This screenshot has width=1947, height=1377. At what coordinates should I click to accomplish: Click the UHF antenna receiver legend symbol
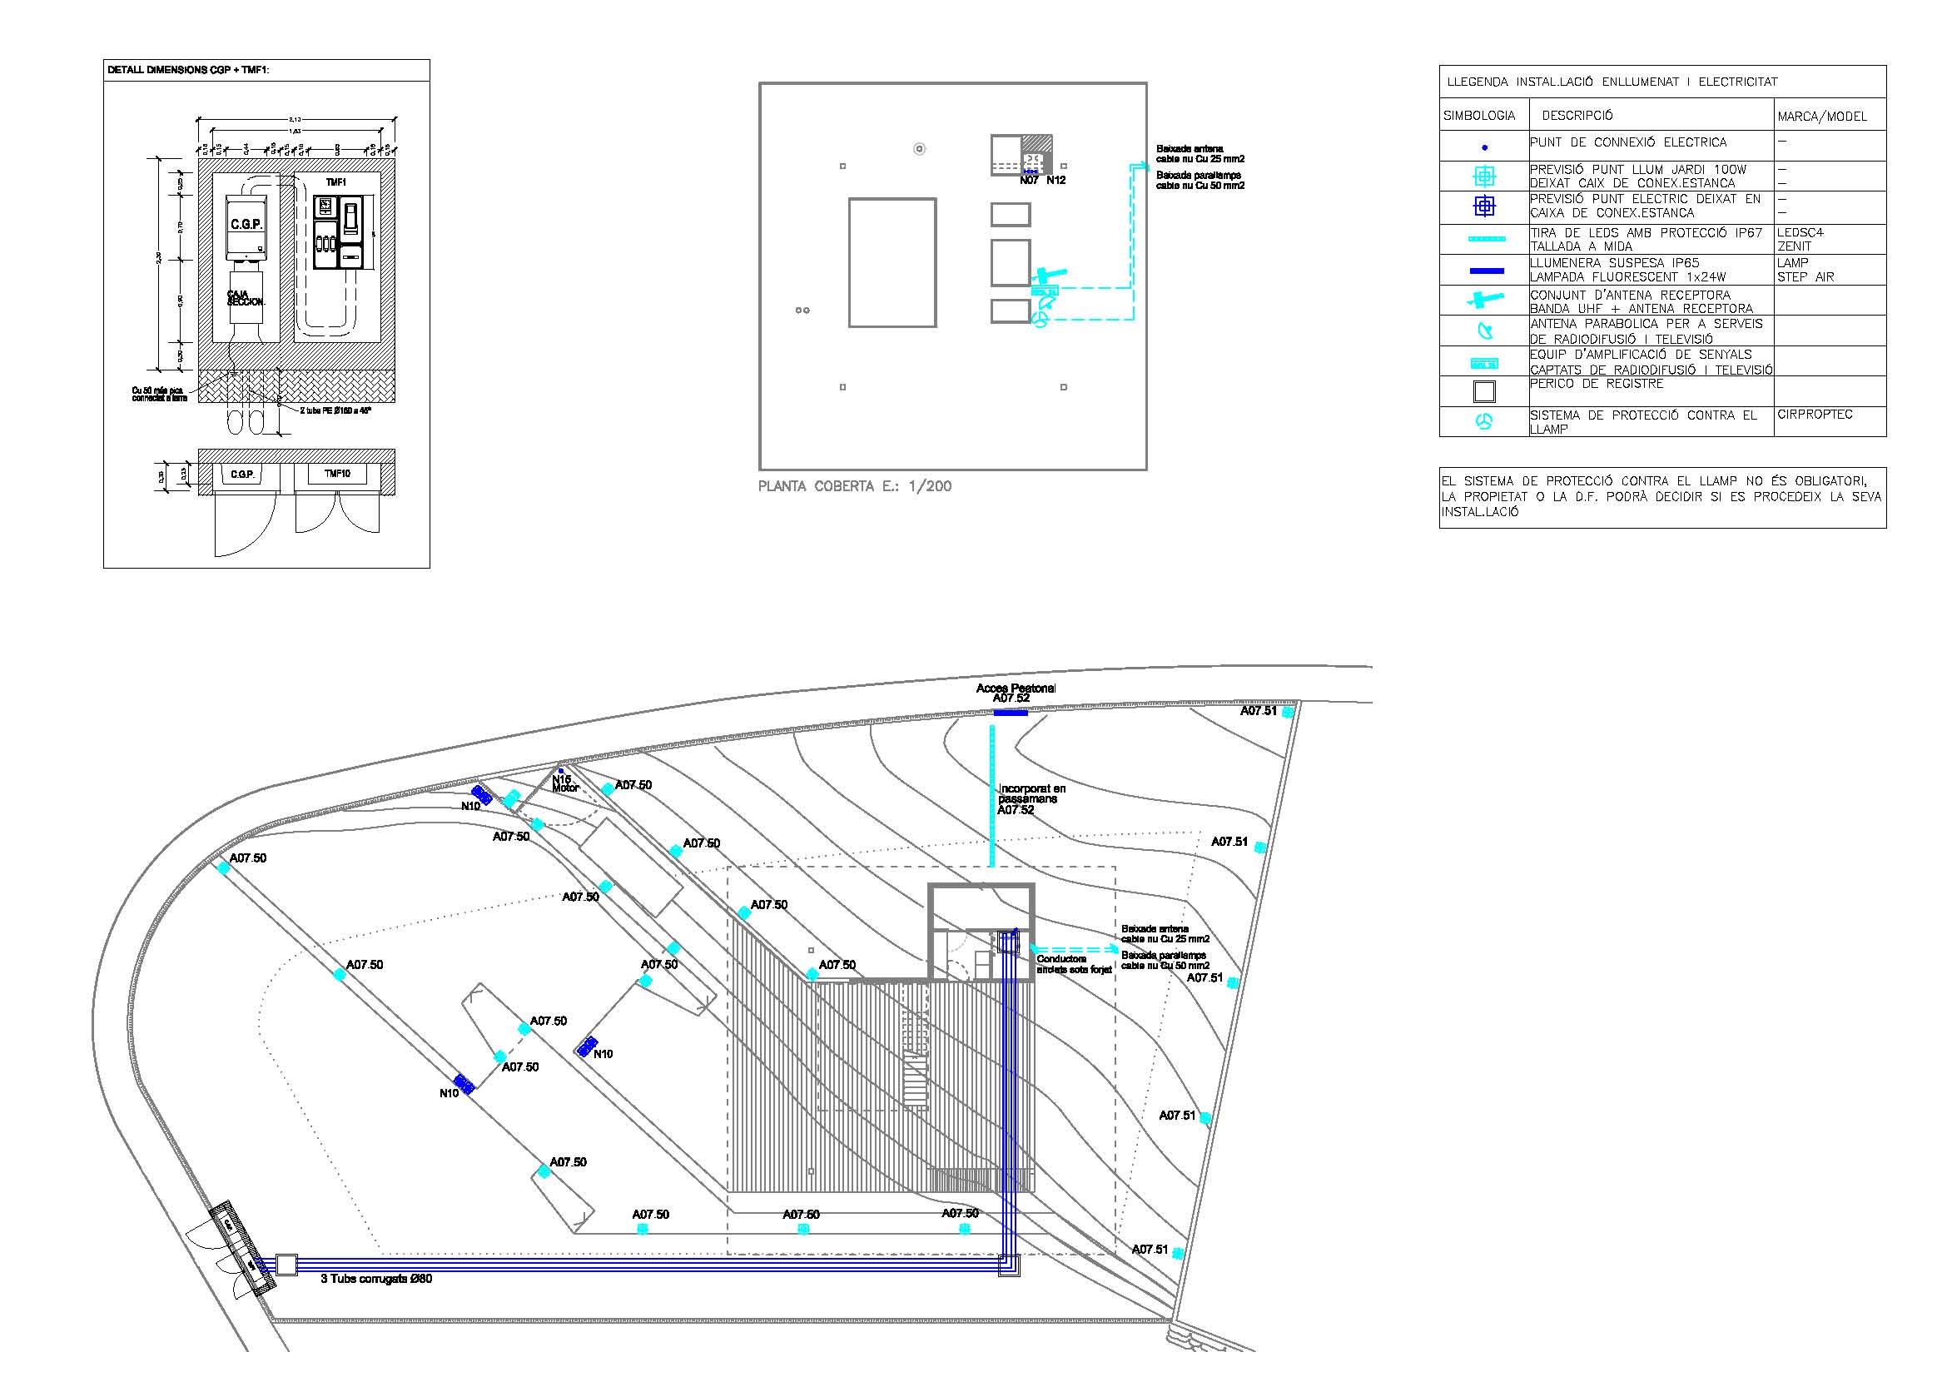click(x=1484, y=300)
